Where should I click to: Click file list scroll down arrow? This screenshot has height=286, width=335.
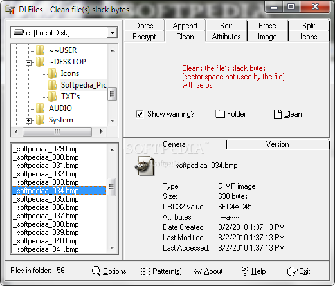(112, 248)
